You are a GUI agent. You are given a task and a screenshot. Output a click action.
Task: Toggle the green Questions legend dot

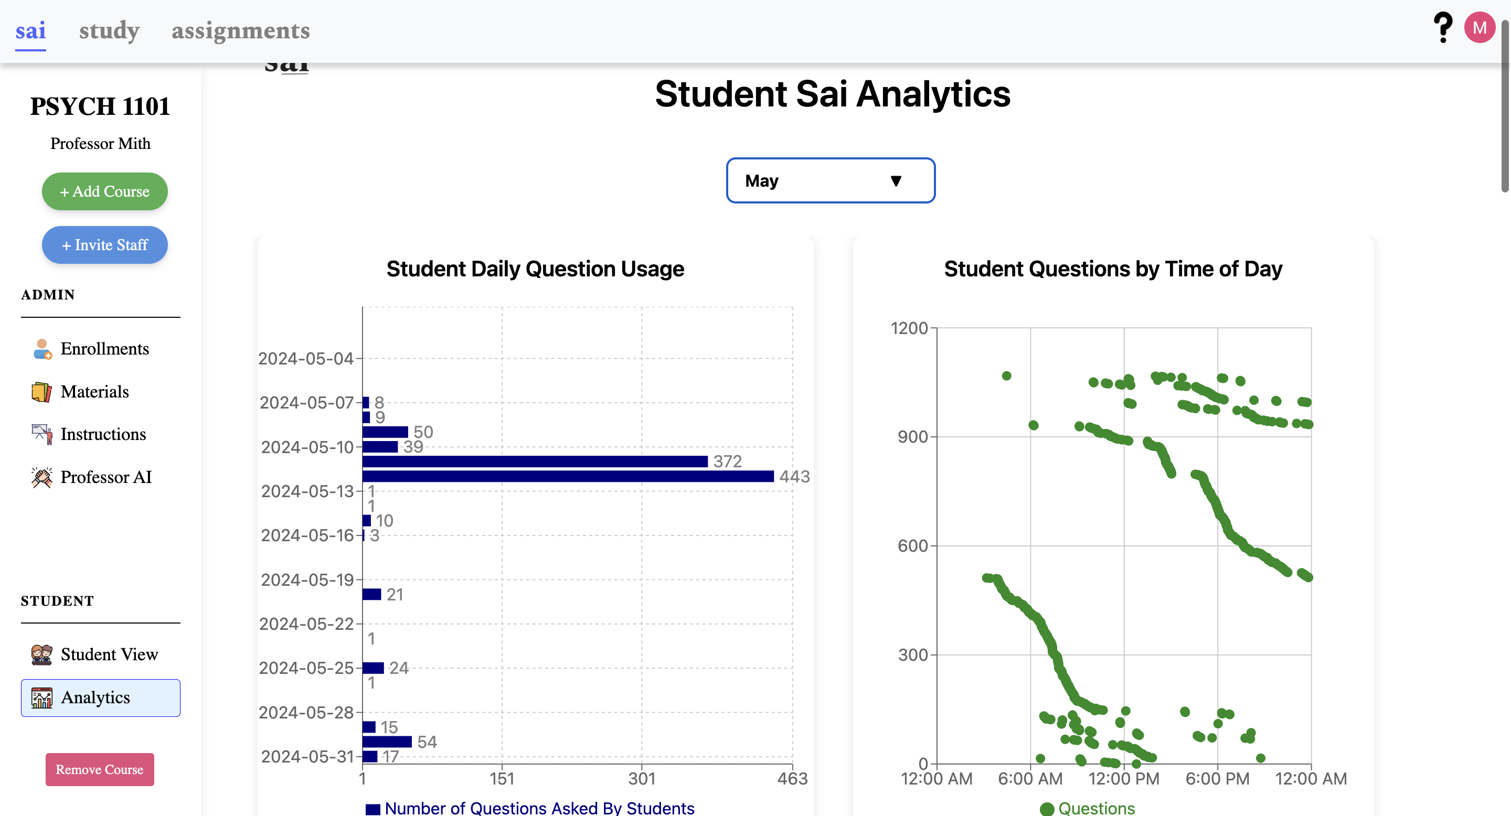(x=1047, y=809)
